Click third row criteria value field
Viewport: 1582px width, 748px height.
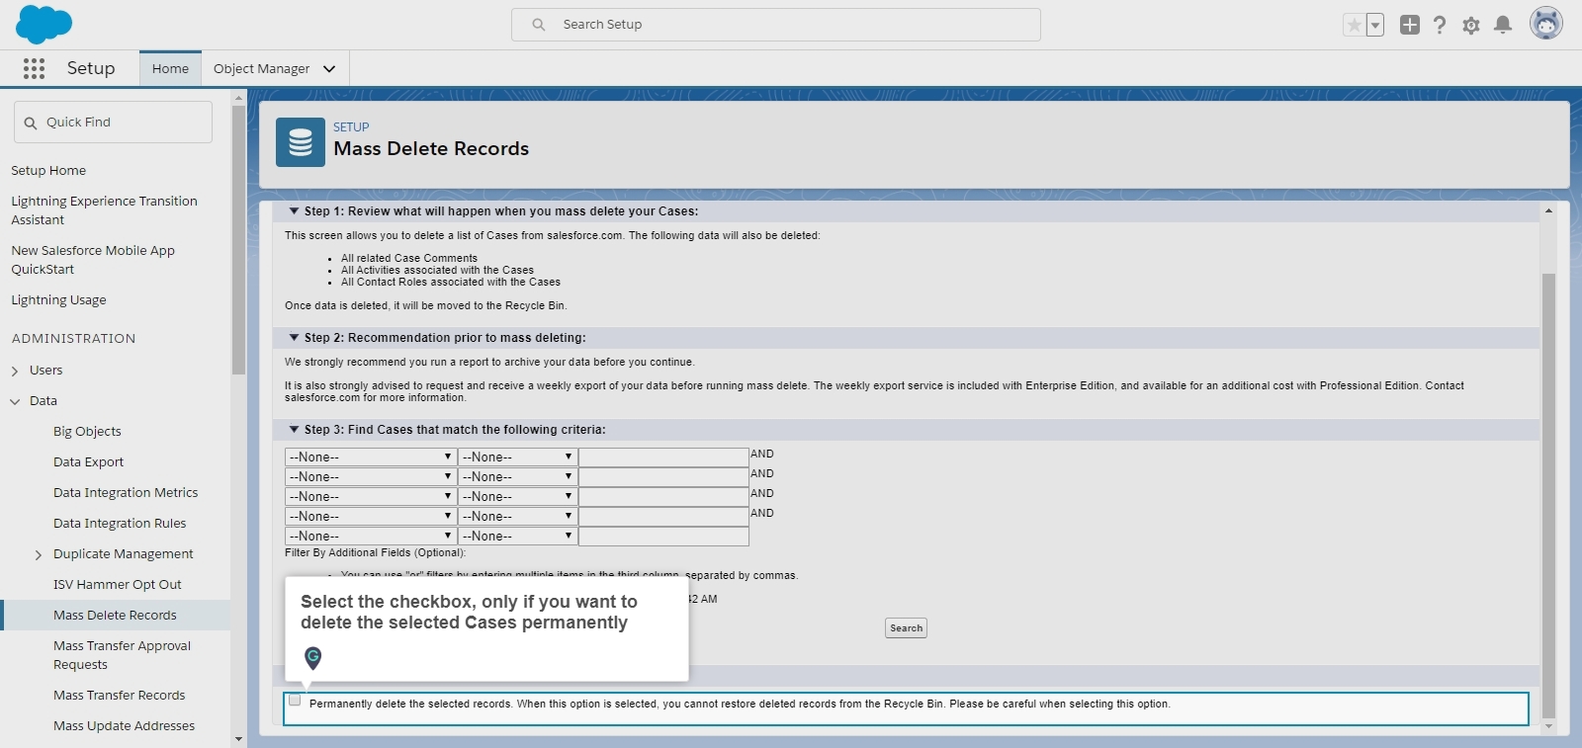point(663,496)
